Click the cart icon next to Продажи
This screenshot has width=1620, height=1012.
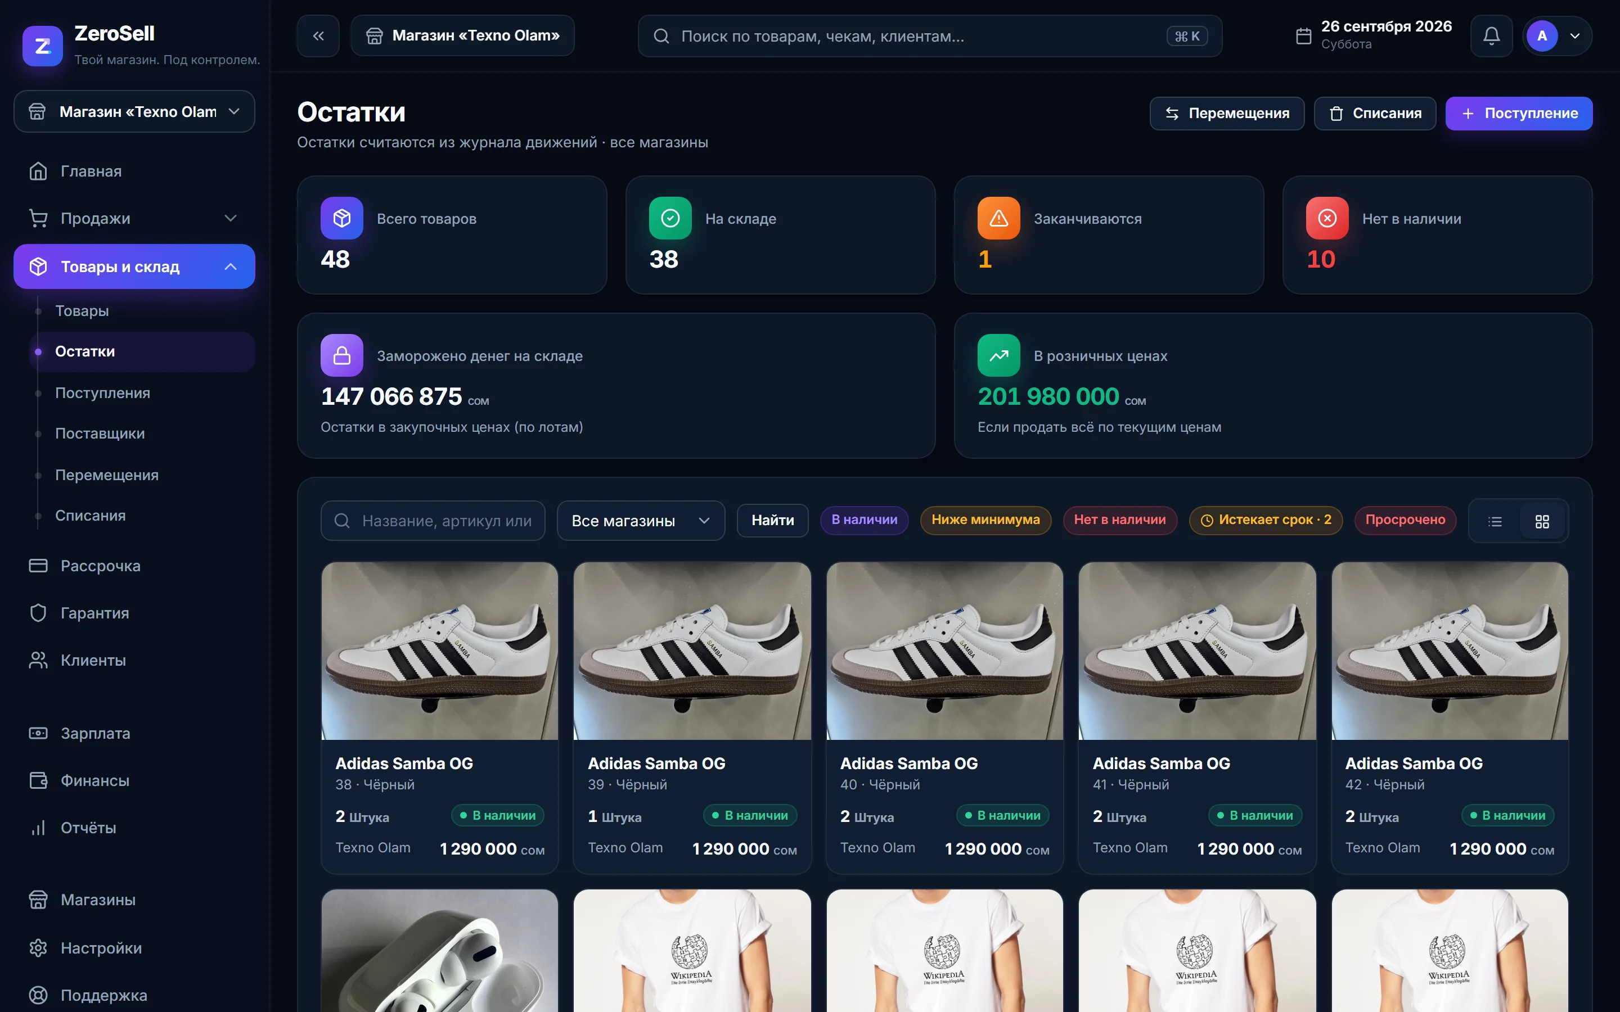tap(38, 218)
